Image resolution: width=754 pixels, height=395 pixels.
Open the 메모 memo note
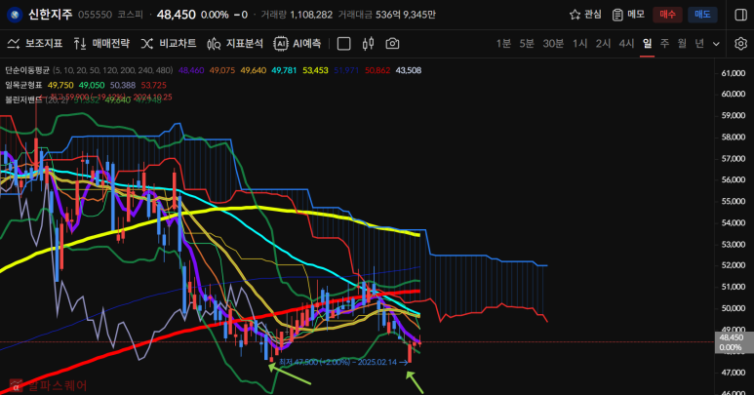coord(628,15)
